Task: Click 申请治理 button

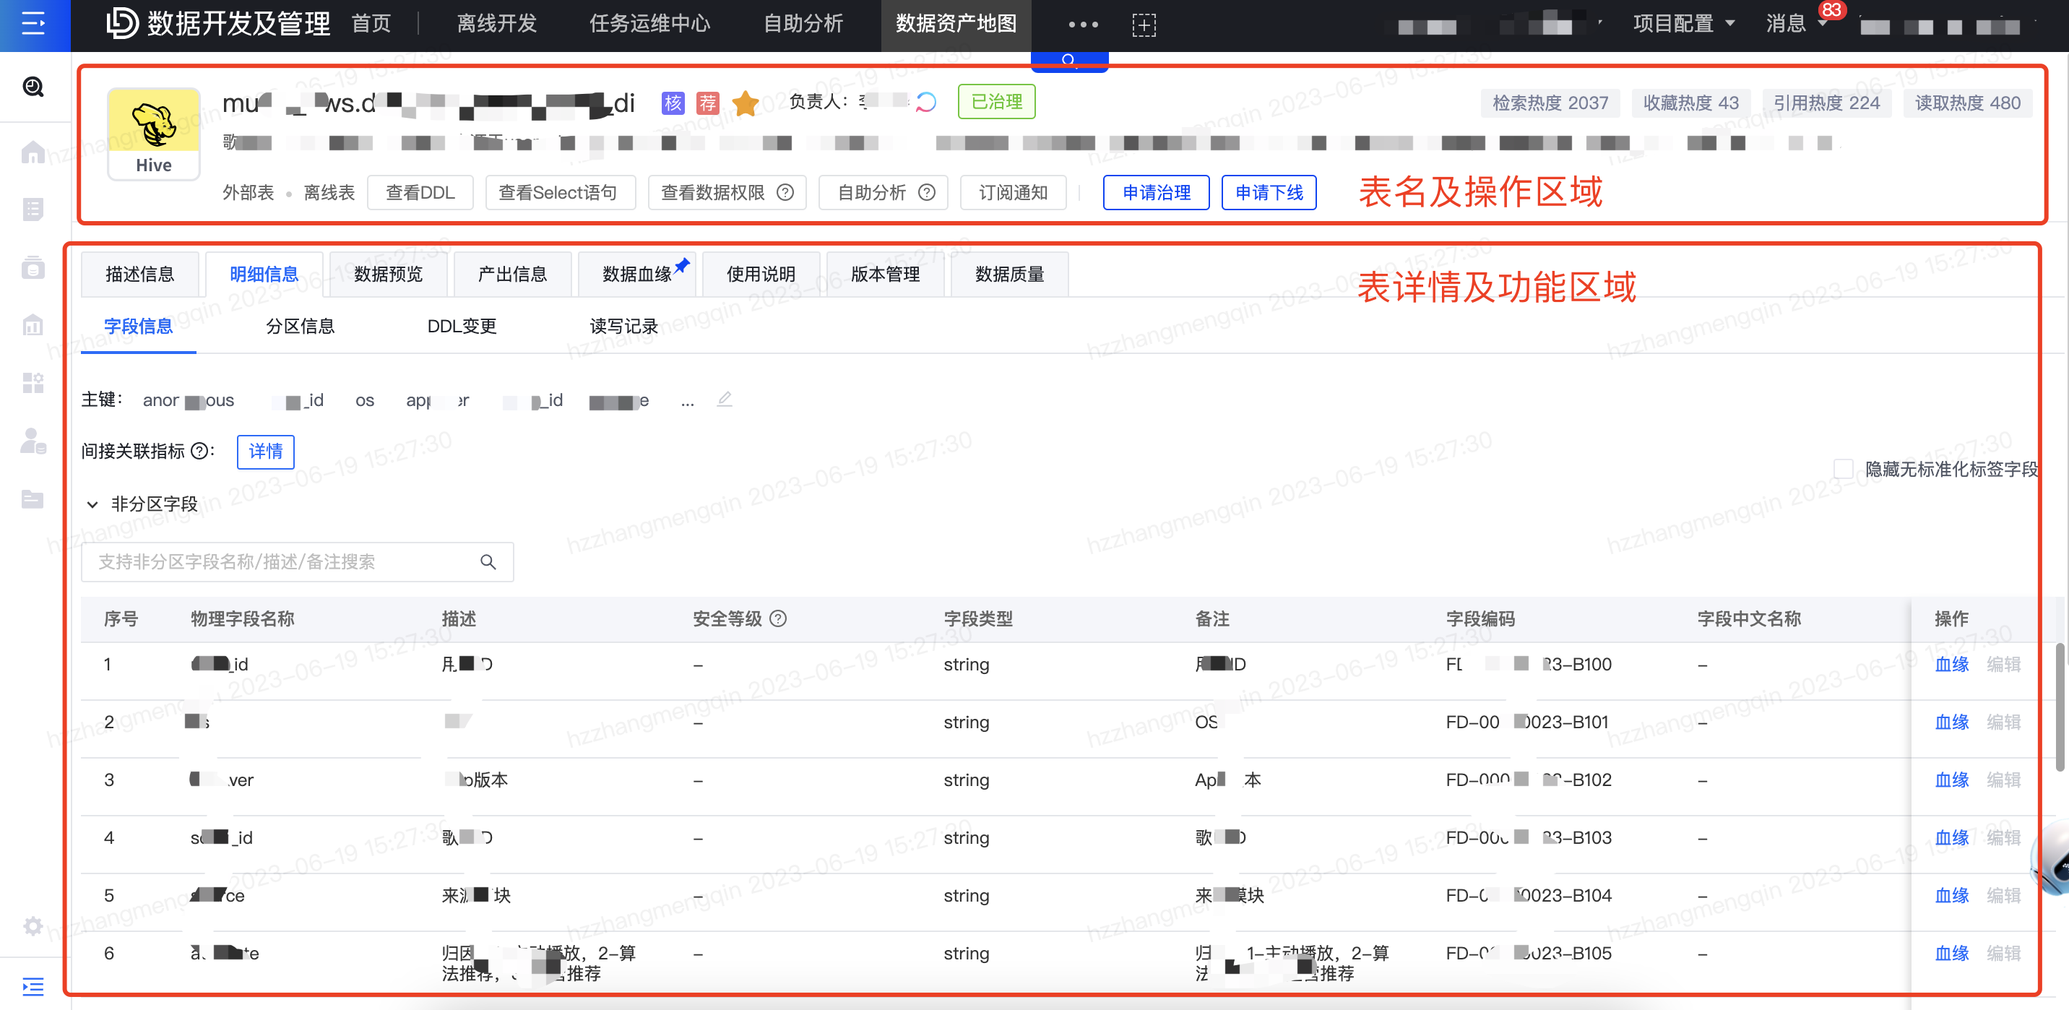Action: click(1157, 193)
